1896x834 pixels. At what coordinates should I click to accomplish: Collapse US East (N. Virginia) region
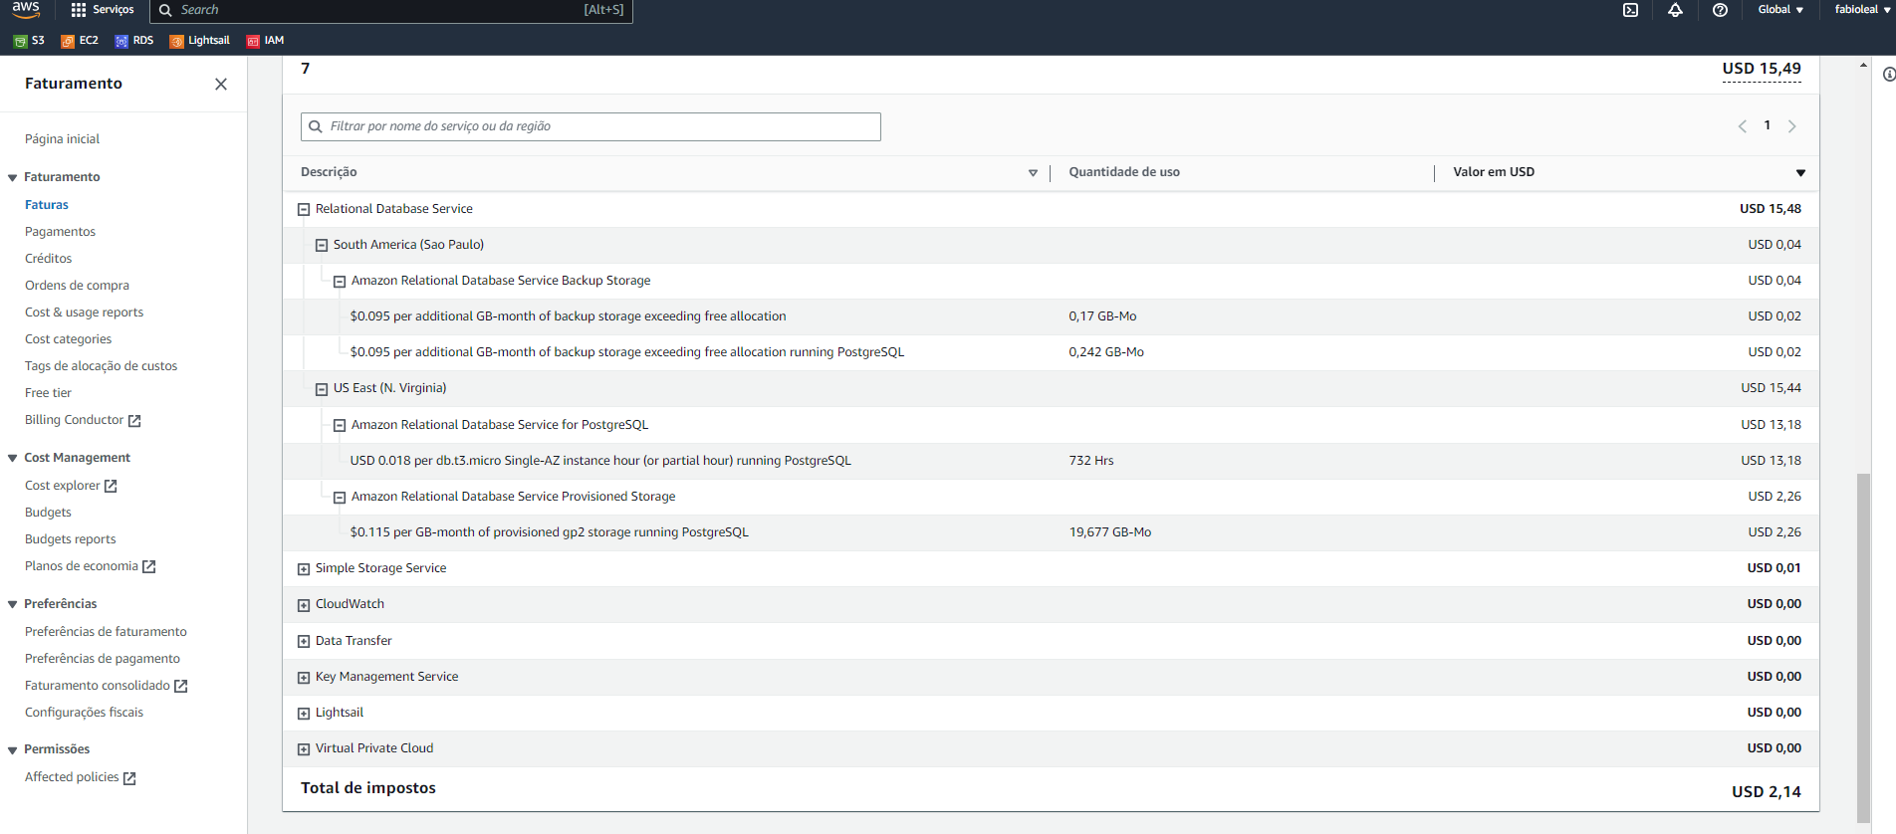(x=322, y=389)
